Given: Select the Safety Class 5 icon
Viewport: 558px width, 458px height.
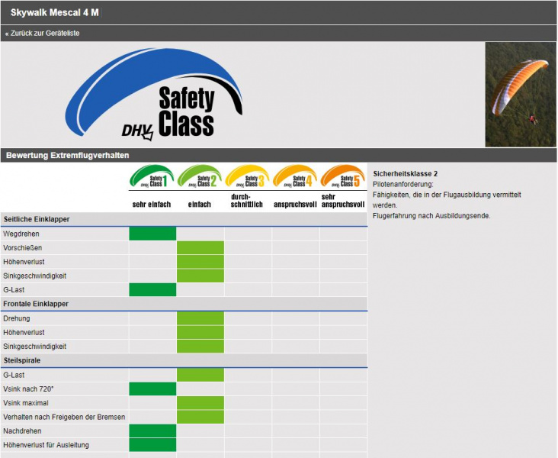Looking at the screenshot, I should point(343,176).
